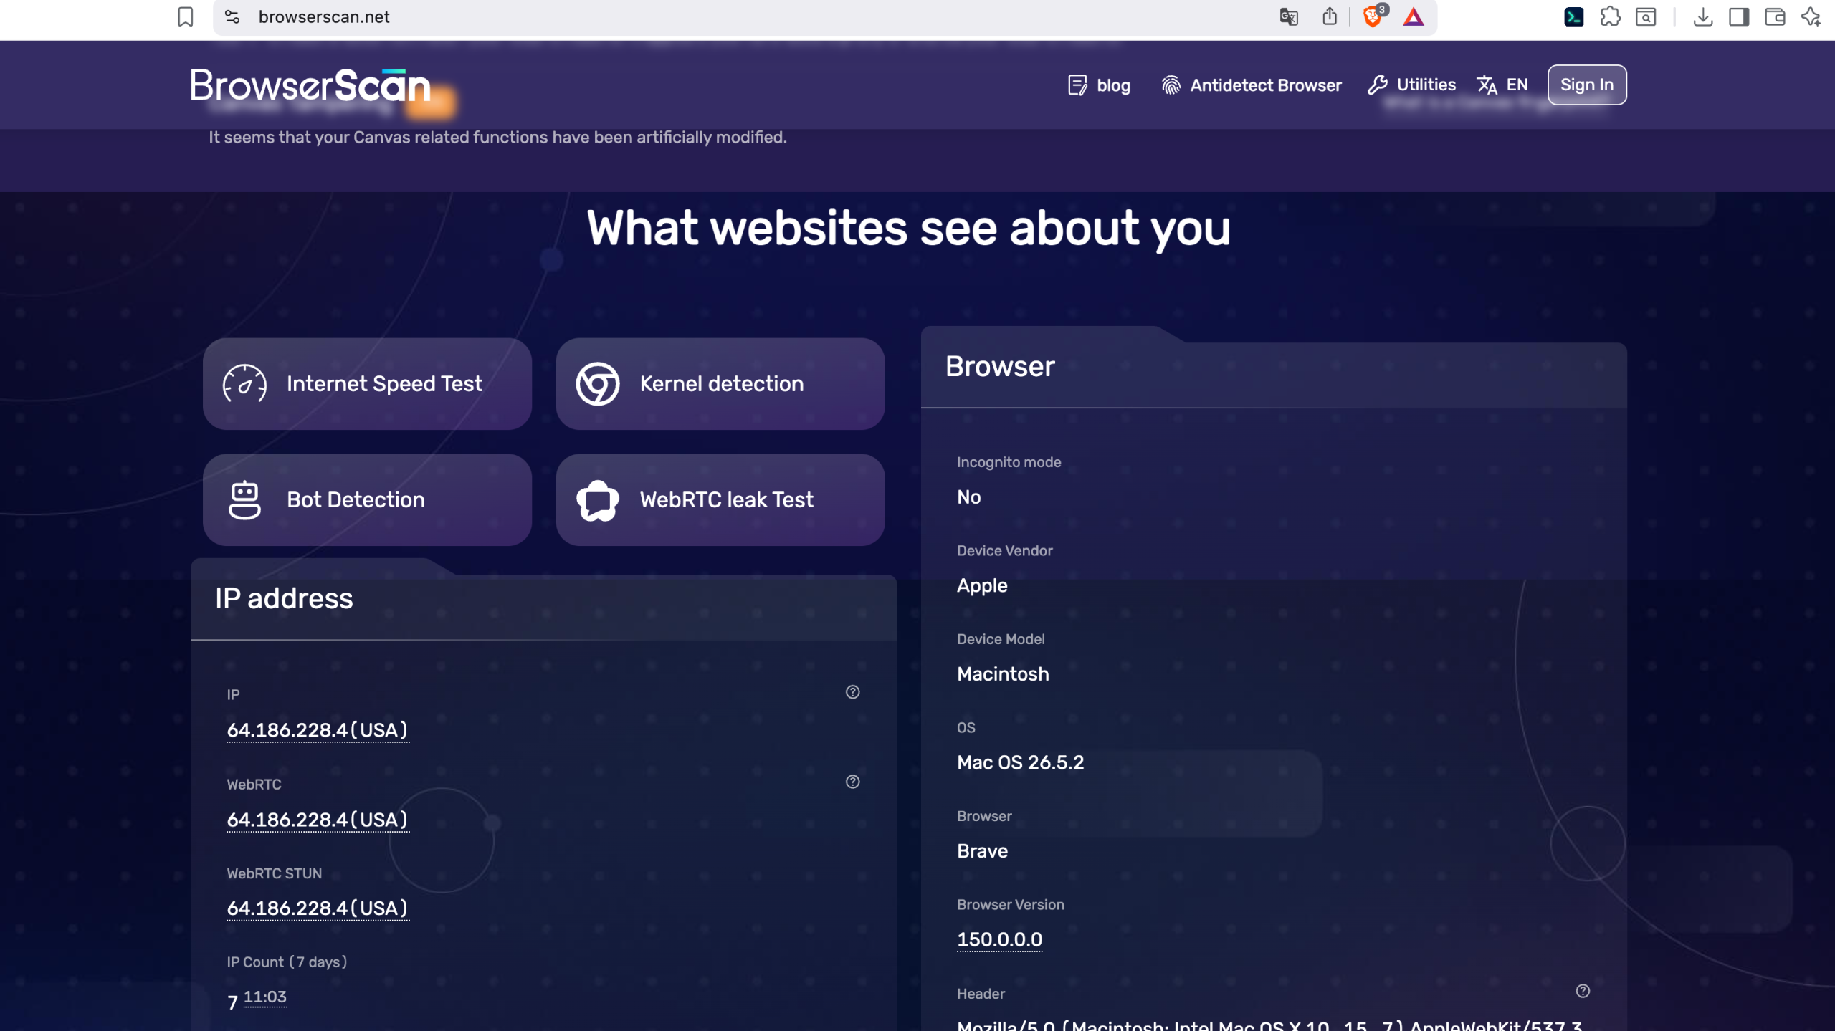This screenshot has height=1031, width=1835.
Task: Click the translate page icon
Action: coord(1289,16)
